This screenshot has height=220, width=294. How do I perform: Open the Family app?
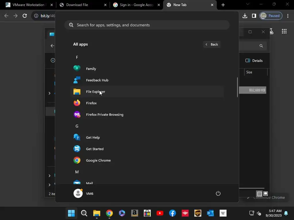(147, 69)
